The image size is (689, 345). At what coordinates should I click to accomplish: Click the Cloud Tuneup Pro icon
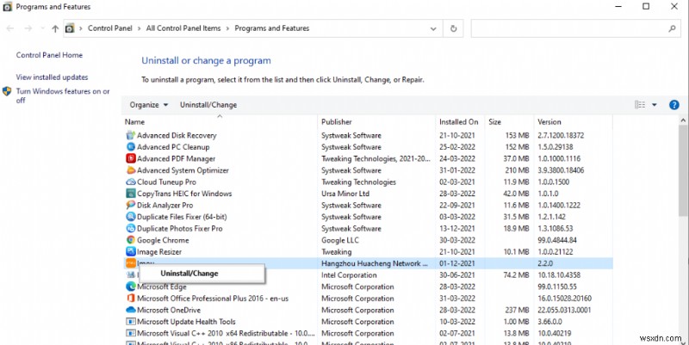point(131,182)
